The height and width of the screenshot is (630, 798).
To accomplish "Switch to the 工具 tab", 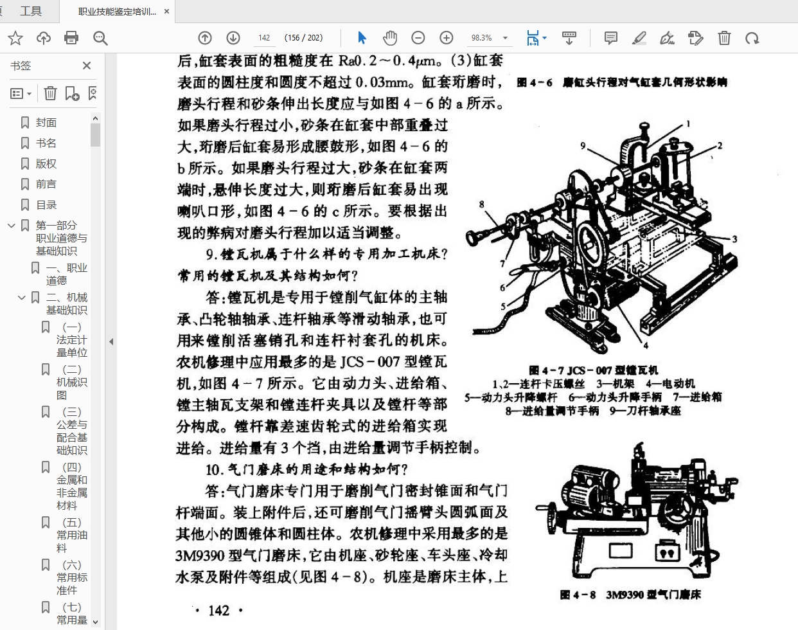I will coord(30,11).
